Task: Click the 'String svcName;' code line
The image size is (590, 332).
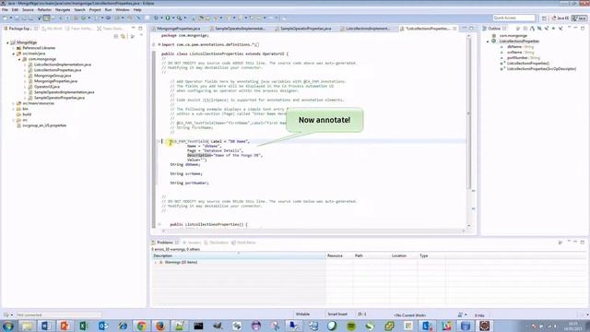Action: pos(186,173)
